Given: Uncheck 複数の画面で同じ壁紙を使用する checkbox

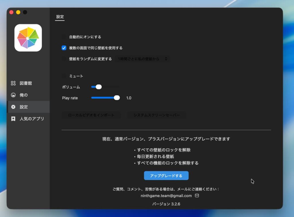Looking at the screenshot, I should coord(64,48).
